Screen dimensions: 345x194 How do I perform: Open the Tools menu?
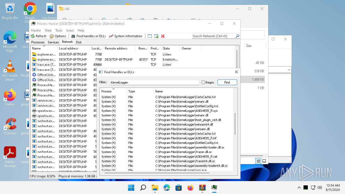coord(59,30)
